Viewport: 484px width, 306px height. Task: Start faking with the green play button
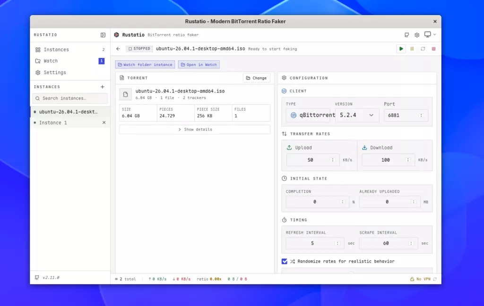point(401,49)
